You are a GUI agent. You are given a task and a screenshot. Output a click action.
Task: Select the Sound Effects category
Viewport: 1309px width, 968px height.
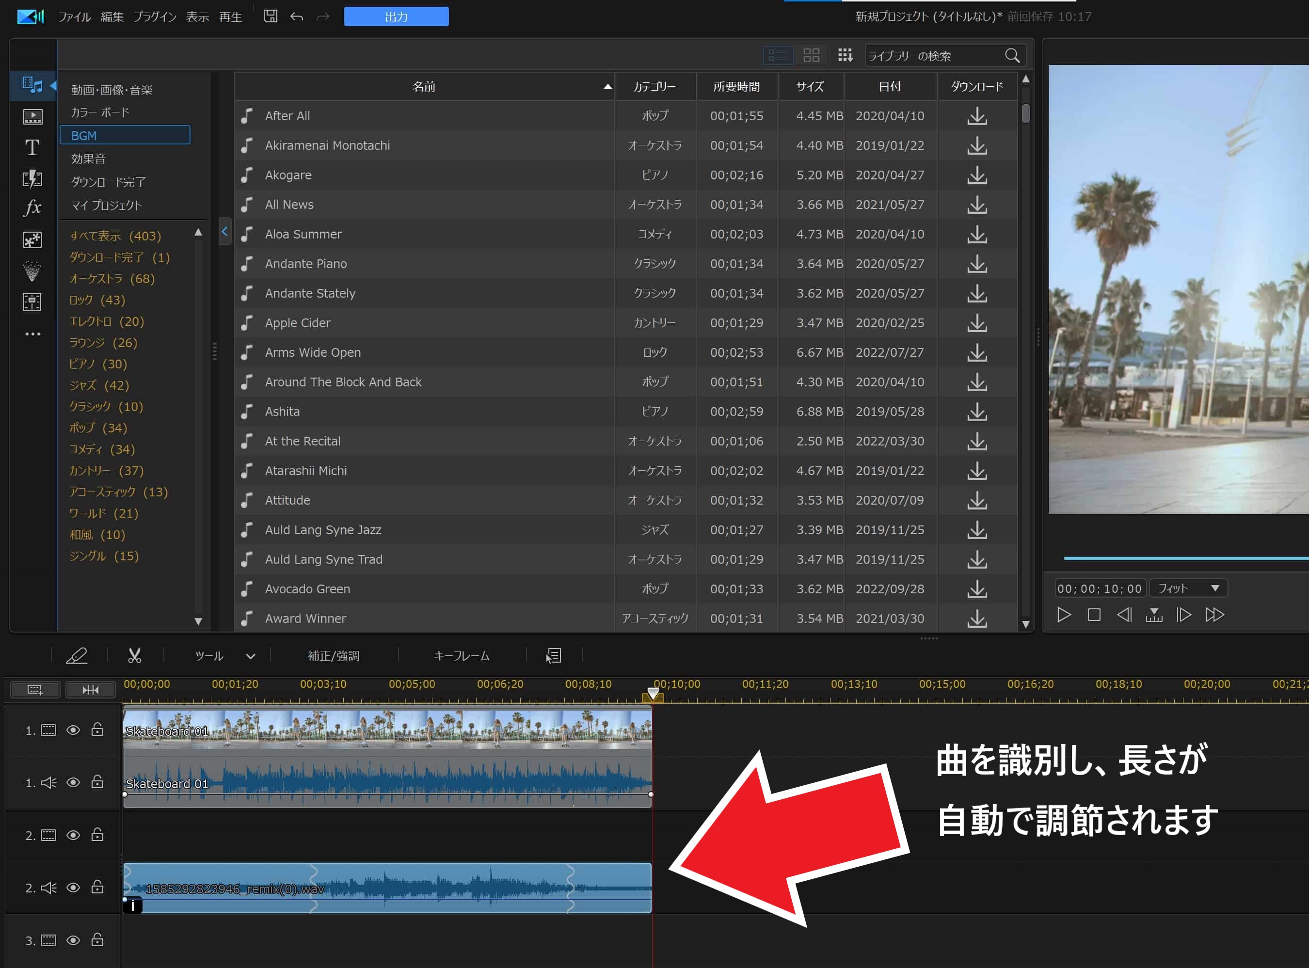pos(88,159)
